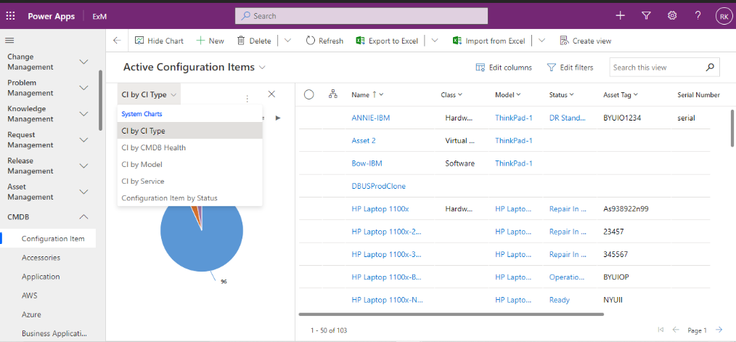Select CI by CI Type chart option
This screenshot has height=342, width=736.
pos(189,131)
